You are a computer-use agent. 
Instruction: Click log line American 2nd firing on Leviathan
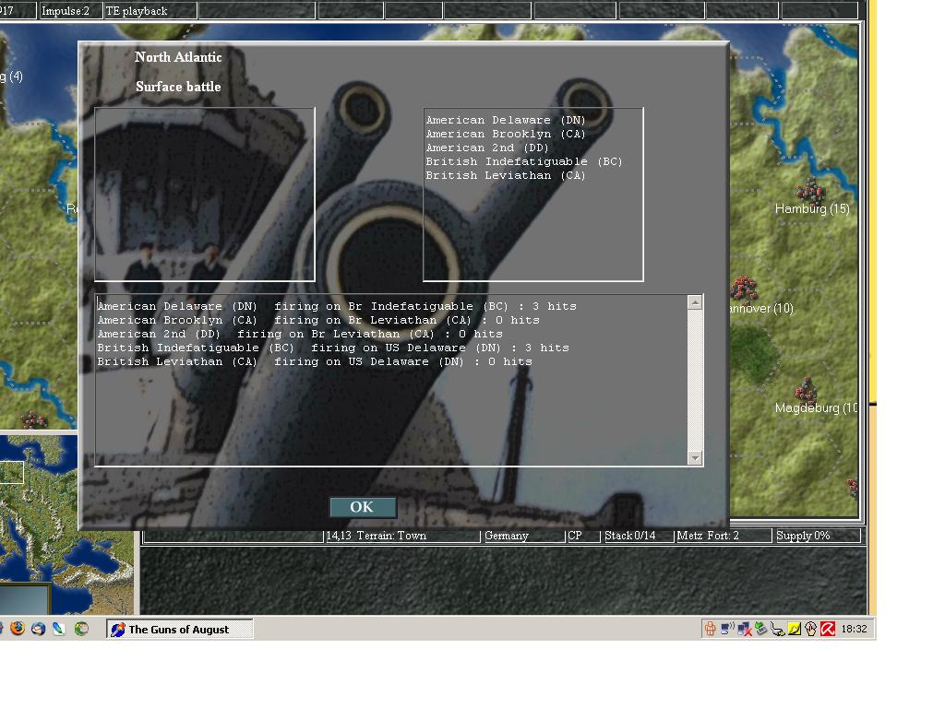(300, 334)
